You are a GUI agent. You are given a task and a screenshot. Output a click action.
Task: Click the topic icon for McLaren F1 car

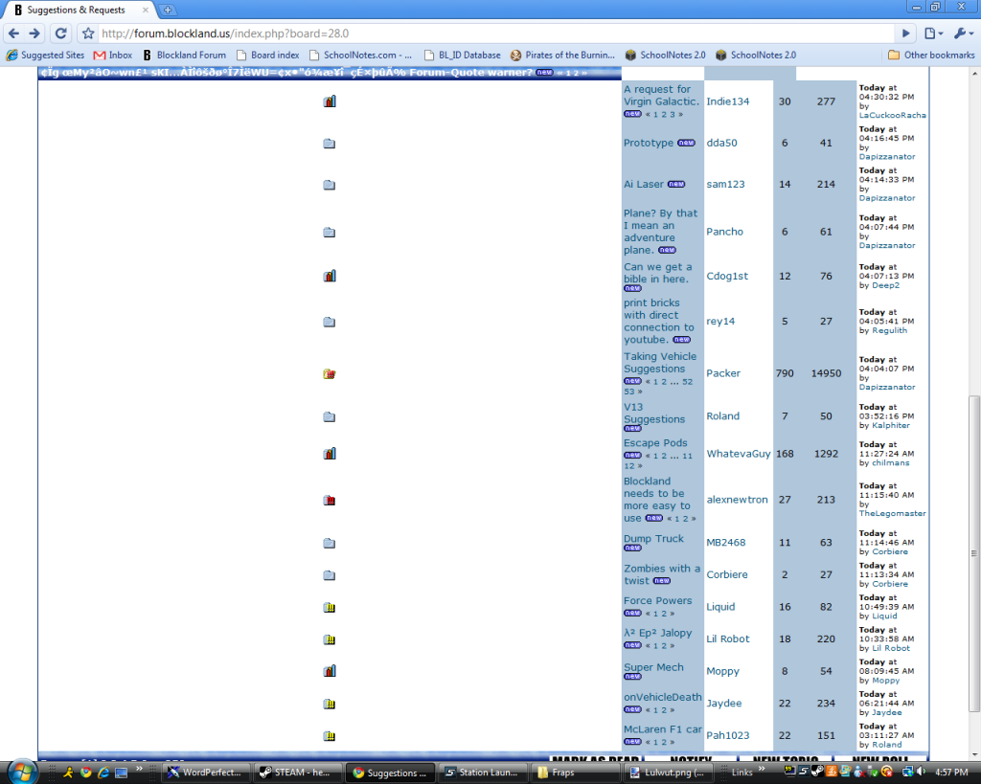pyautogui.click(x=330, y=736)
